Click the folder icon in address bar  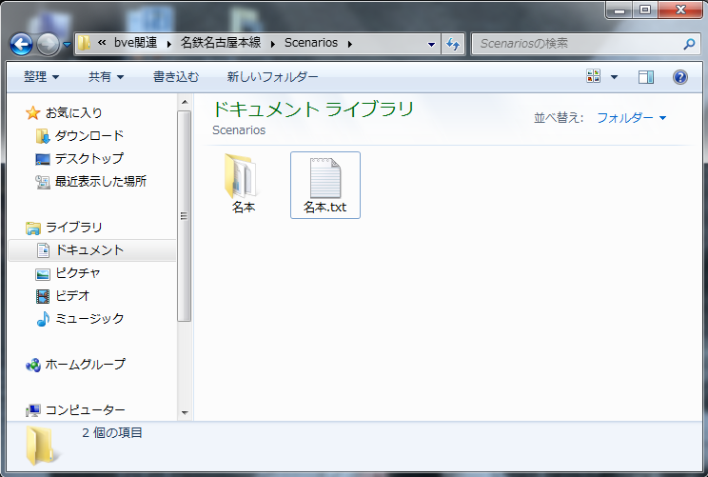[x=84, y=44]
